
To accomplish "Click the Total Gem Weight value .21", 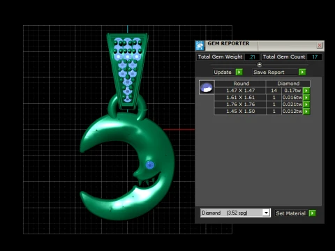I will 252,57.
